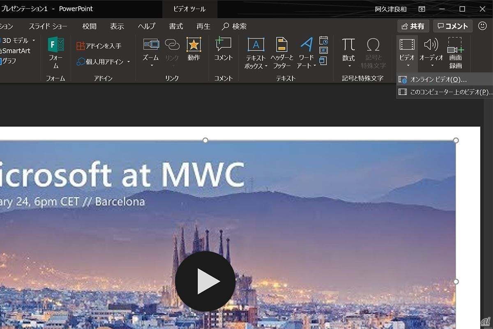Click the Text Box (テキストボックス) icon
The width and height of the screenshot is (493, 329).
click(x=256, y=44)
